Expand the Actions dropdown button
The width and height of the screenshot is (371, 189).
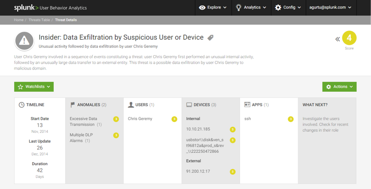click(339, 87)
